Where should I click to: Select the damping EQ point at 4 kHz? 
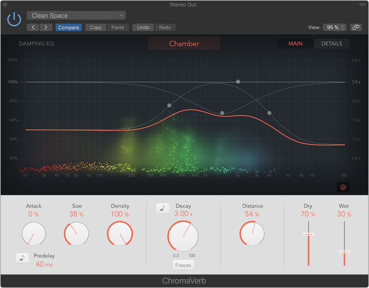pyautogui.click(x=269, y=113)
